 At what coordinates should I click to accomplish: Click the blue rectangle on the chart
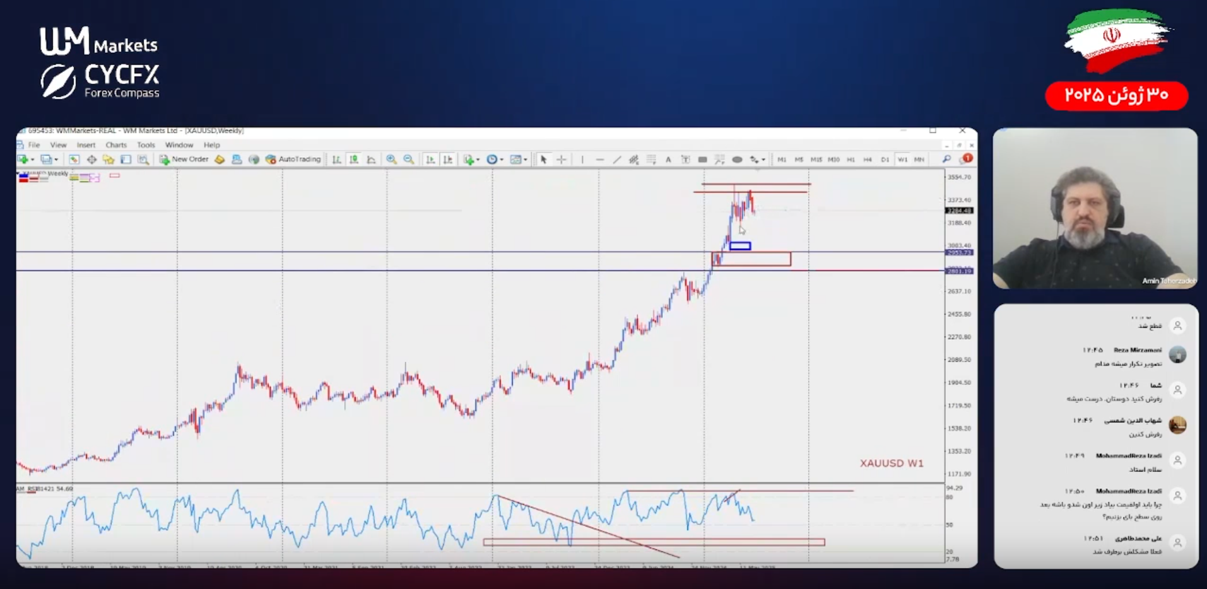point(740,246)
